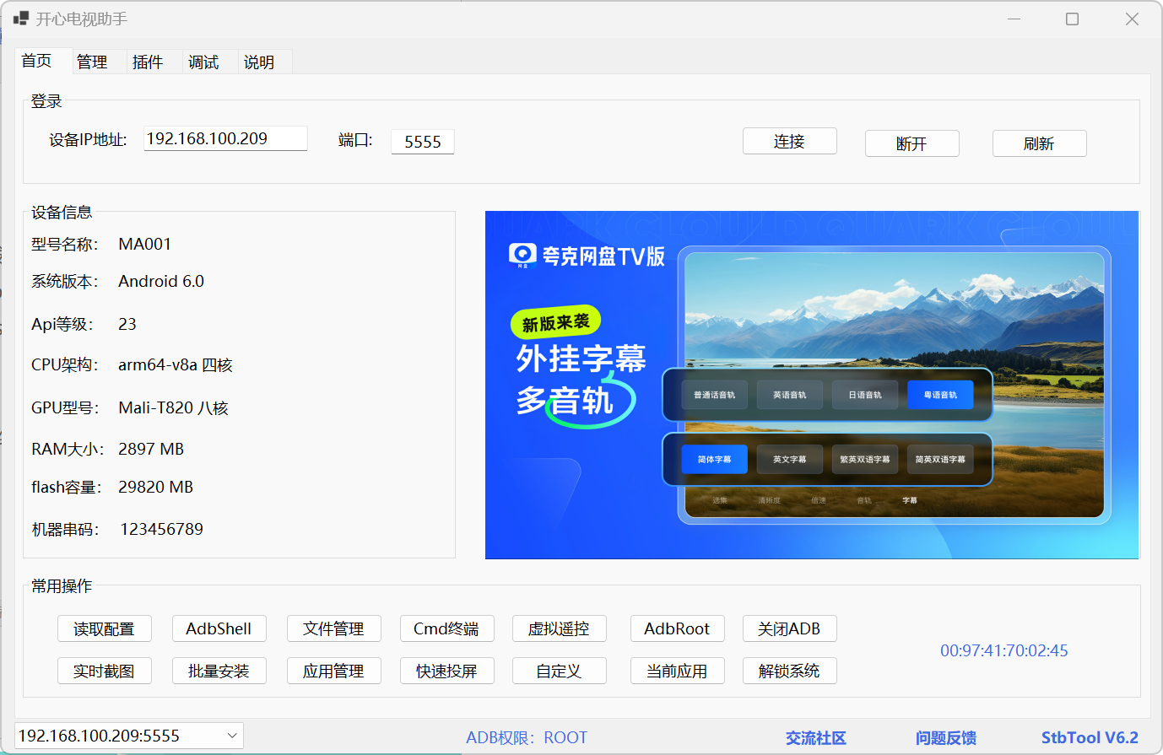Open the 交流社区 link
The height and width of the screenshot is (755, 1163).
pos(816,738)
